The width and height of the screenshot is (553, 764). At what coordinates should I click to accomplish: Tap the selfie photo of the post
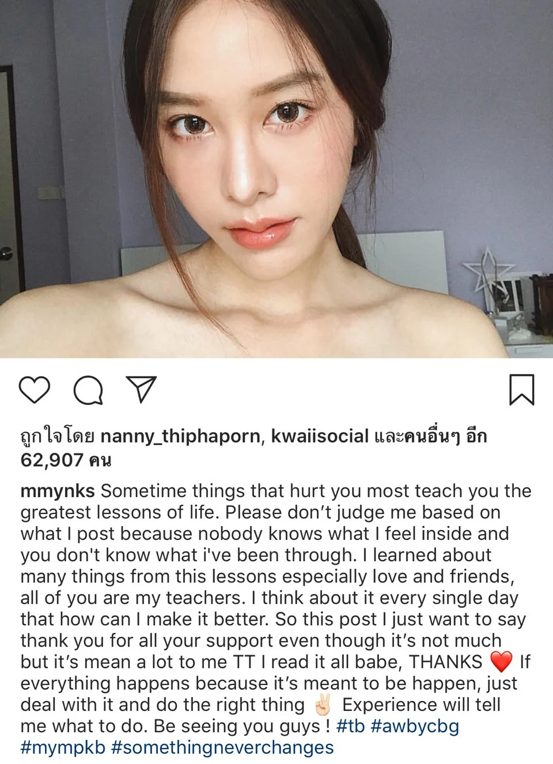point(276,179)
